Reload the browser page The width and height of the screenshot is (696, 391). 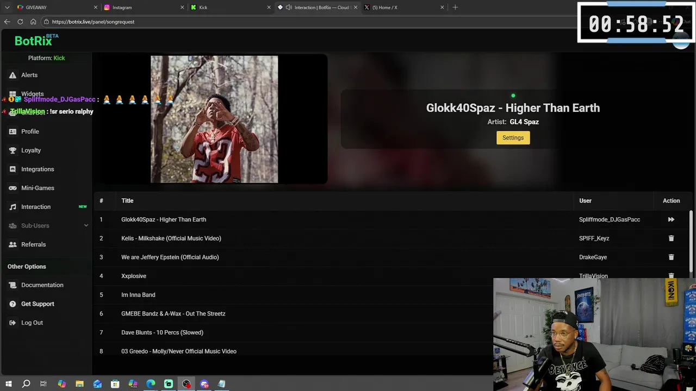[20, 22]
